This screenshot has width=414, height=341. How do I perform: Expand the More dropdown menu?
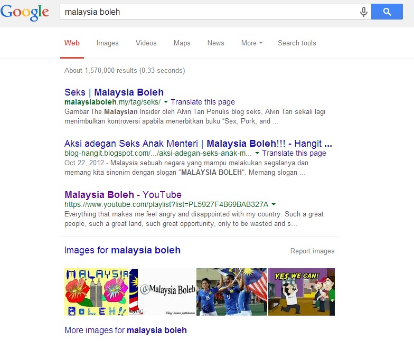click(252, 43)
